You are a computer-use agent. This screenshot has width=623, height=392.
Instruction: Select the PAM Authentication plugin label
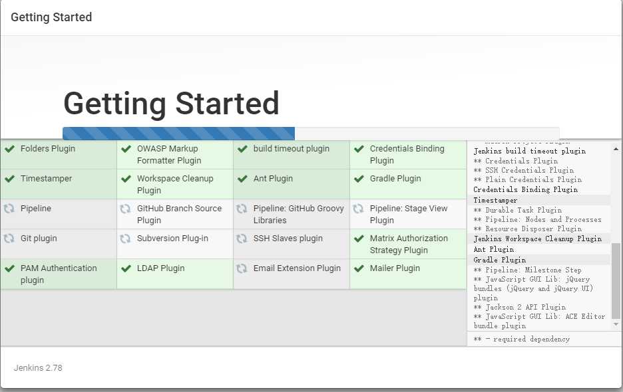point(59,274)
